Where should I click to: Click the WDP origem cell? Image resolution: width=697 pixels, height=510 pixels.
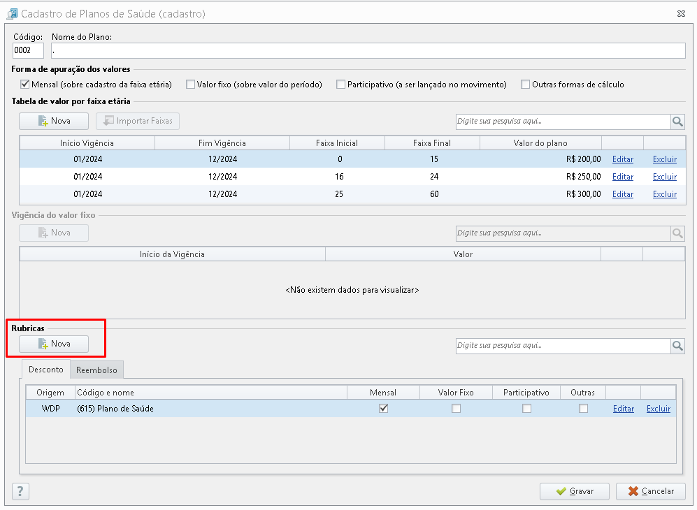tap(50, 408)
